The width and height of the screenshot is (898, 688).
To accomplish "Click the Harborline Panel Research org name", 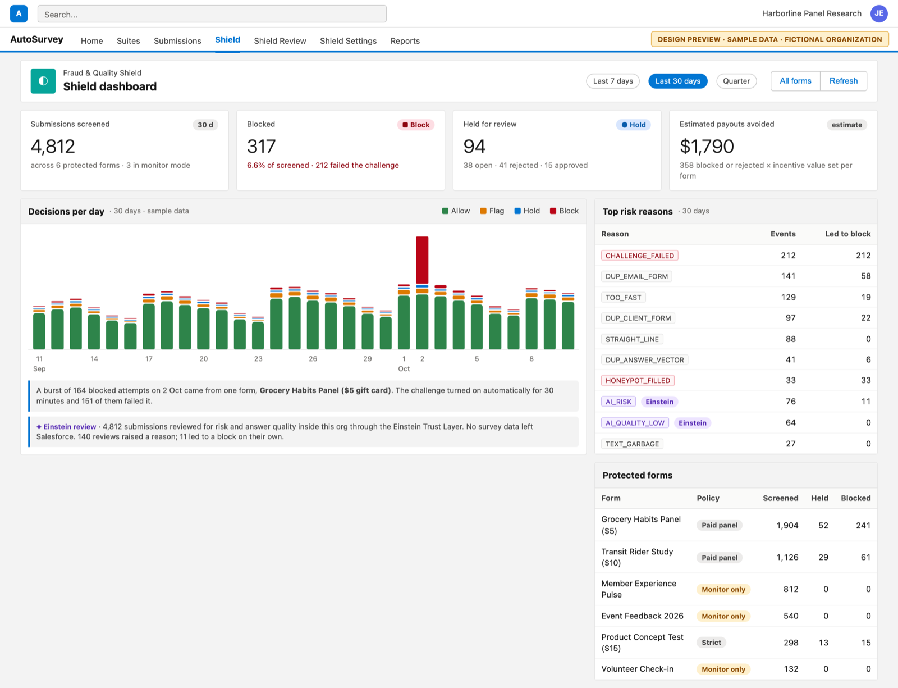I will coord(812,13).
